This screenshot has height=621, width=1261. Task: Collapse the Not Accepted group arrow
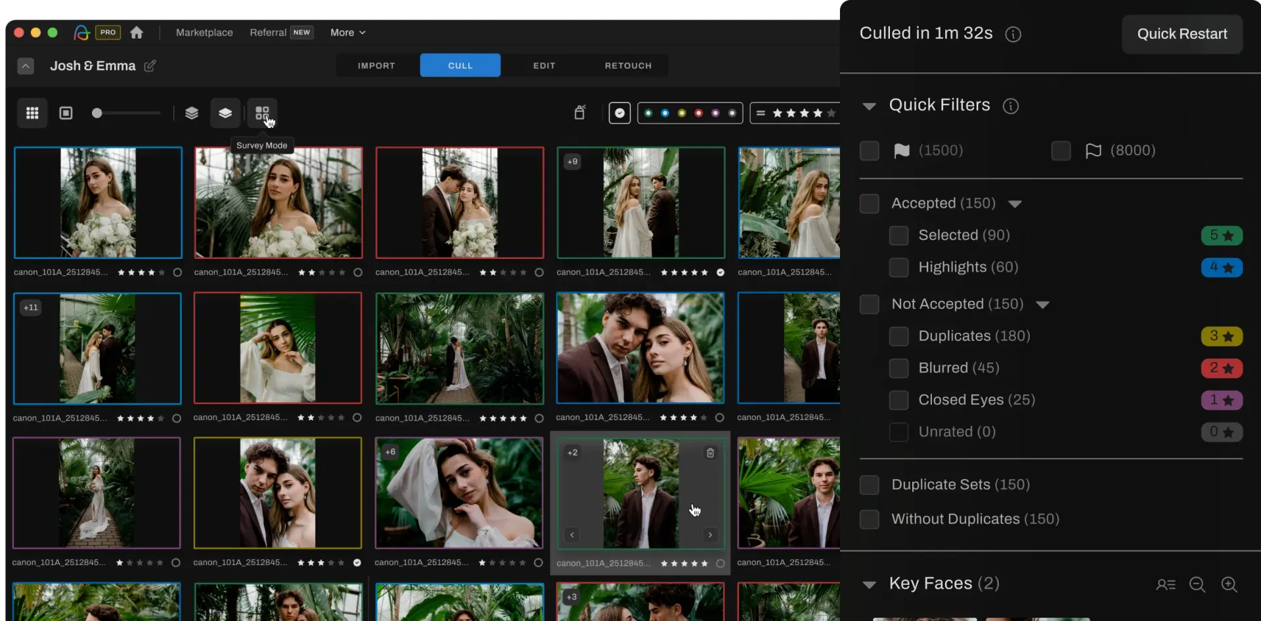click(x=1042, y=304)
